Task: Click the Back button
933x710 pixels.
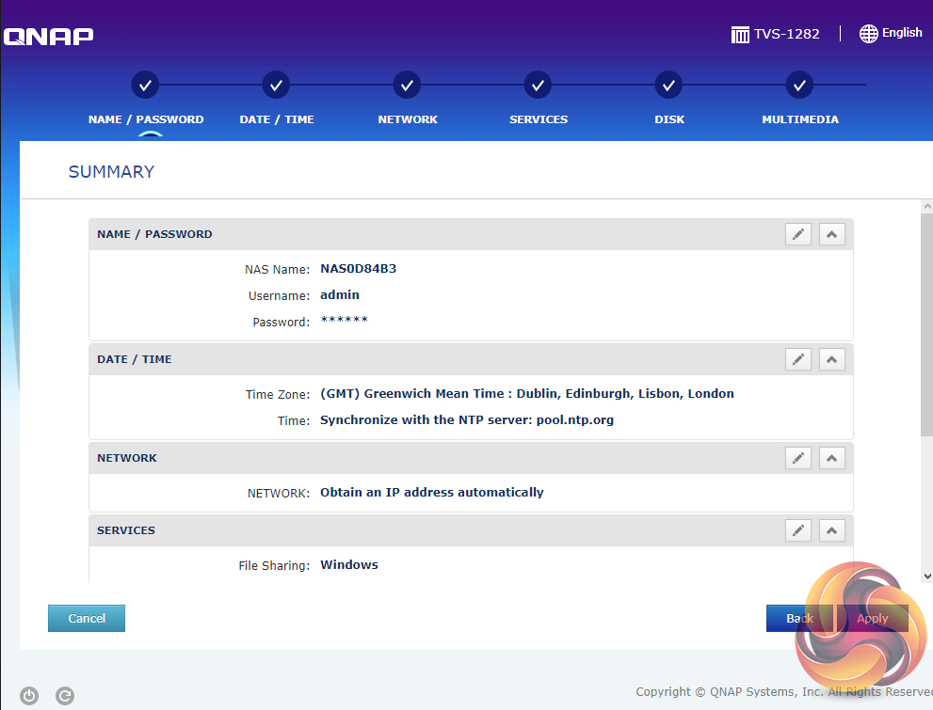Action: coord(799,618)
